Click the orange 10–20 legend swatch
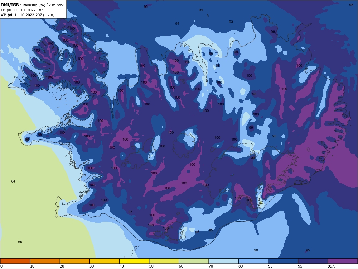The image size is (358, 269). pos(45,261)
